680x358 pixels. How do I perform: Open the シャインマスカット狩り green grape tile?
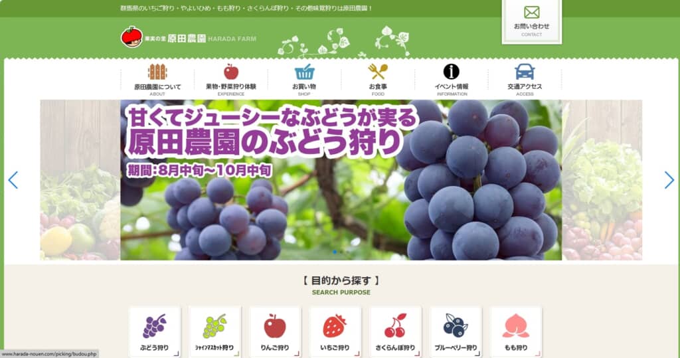coord(214,332)
